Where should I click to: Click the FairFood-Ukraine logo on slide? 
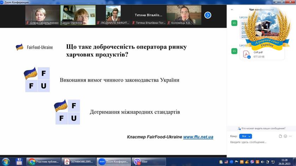34,47
